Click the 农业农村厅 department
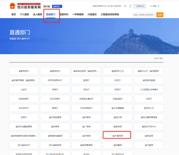Screen dimensions: 179x155 [24, 108]
